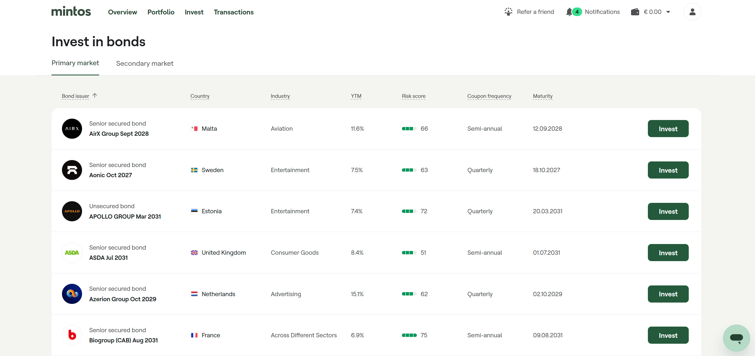The image size is (755, 356).
Task: Sort by Coupon frequency column header
Action: pos(489,96)
